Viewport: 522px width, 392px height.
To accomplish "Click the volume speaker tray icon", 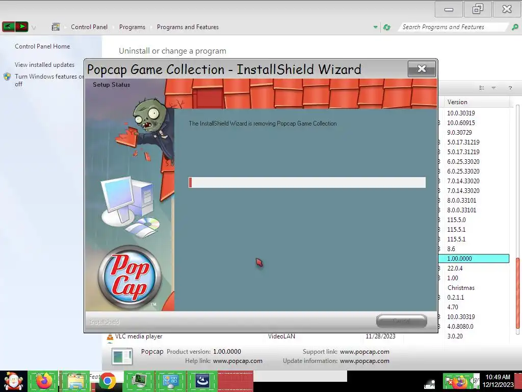I will click(x=474, y=381).
